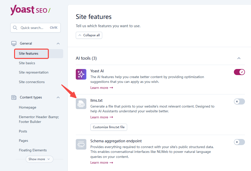Click the llms.txt feature icon
Image resolution: width=251 pixels, height=171 pixels.
[81, 104]
